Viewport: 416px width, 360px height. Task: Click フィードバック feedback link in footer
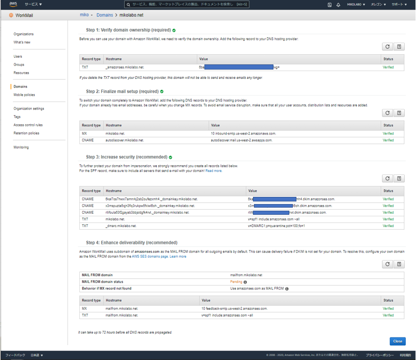coord(15,355)
